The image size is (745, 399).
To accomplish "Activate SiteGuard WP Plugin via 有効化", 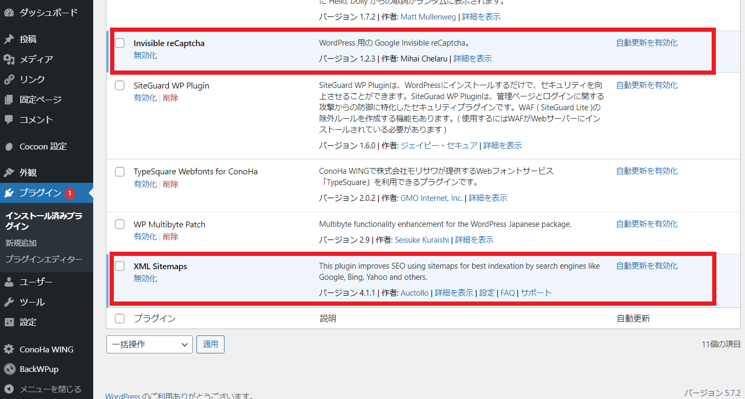I will tap(145, 98).
